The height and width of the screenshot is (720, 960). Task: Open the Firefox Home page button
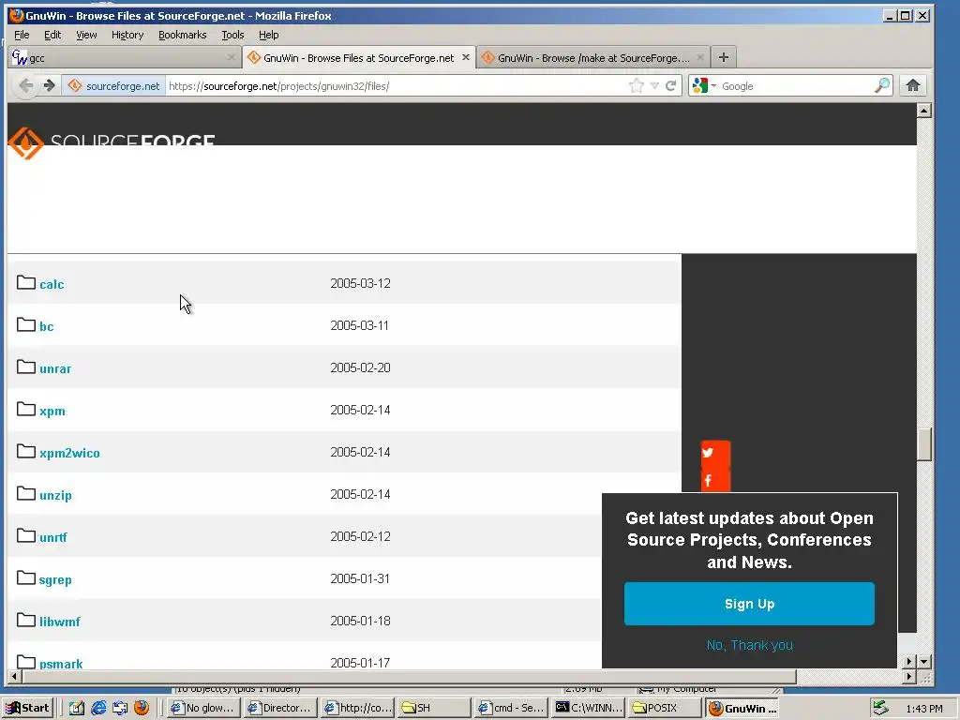tap(913, 85)
